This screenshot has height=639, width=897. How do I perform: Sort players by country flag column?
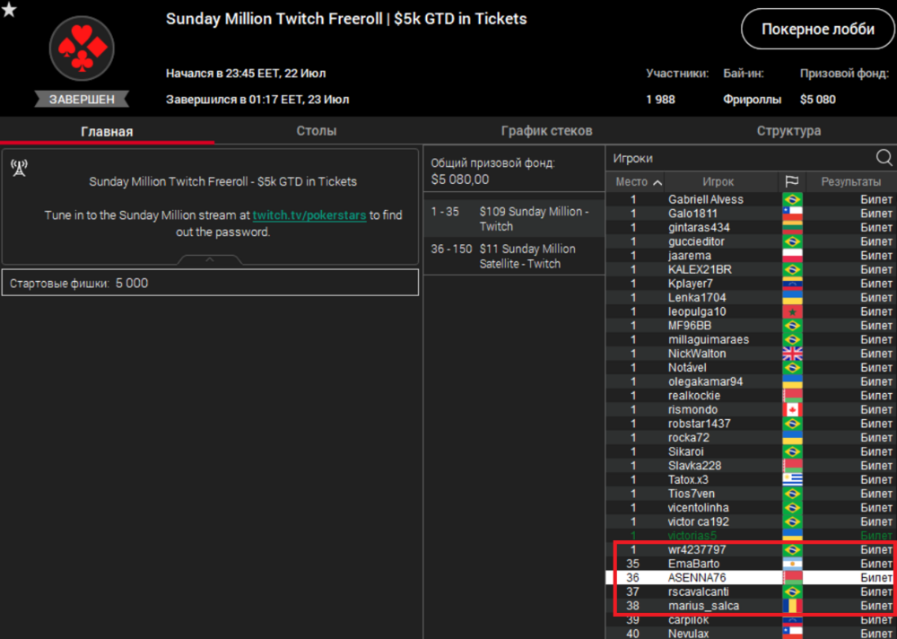point(792,182)
